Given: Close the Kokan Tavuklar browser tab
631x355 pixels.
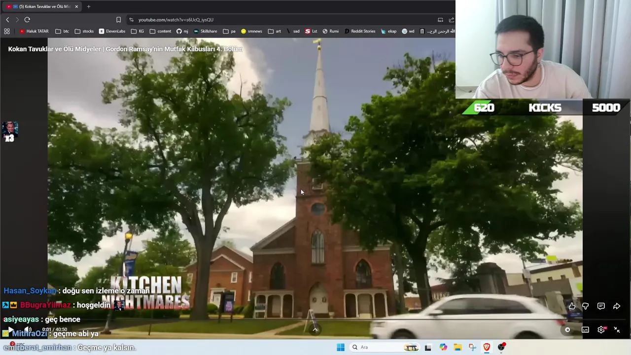Looking at the screenshot, I should (76, 6).
